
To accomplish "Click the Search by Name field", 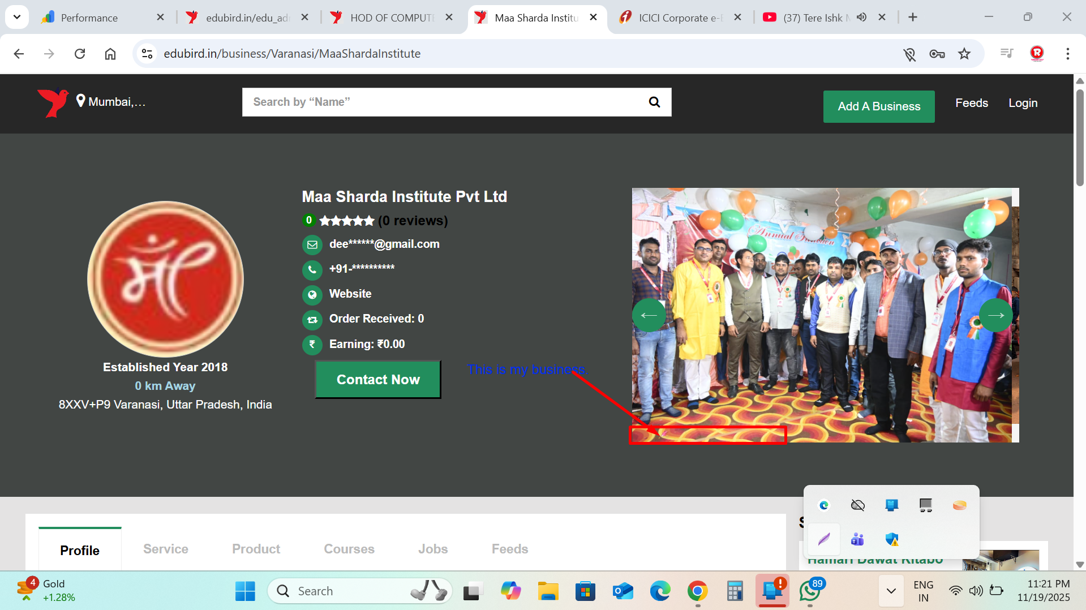I will 441,102.
